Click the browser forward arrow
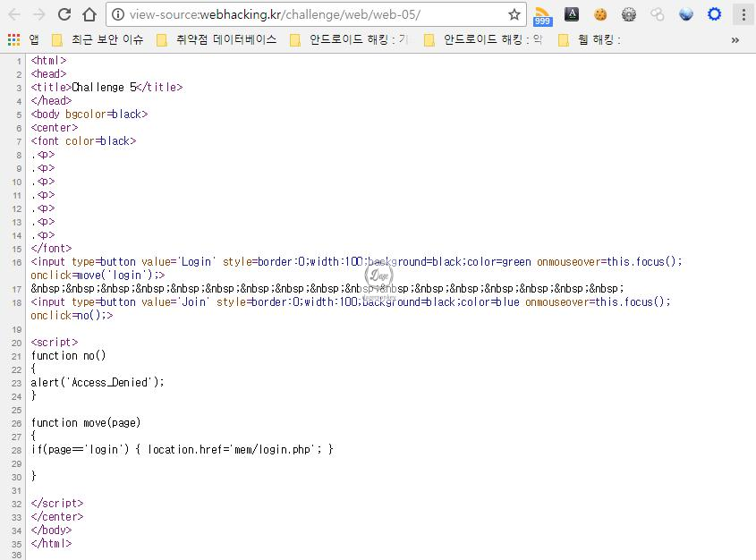This screenshot has width=756, height=560. tap(39, 14)
